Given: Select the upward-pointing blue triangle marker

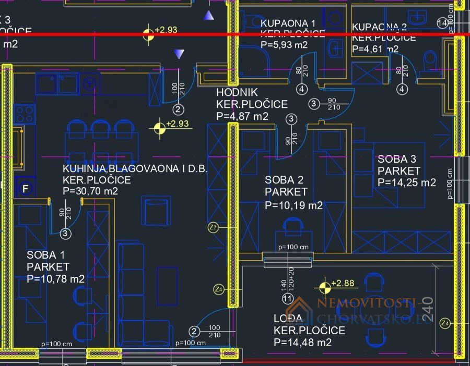Looking at the screenshot, I should pyautogui.click(x=208, y=15).
